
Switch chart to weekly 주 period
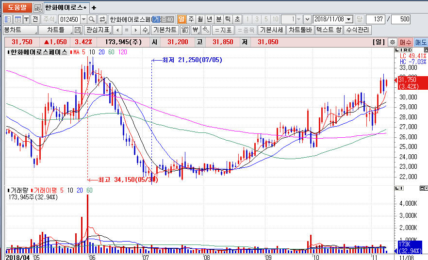[191, 19]
